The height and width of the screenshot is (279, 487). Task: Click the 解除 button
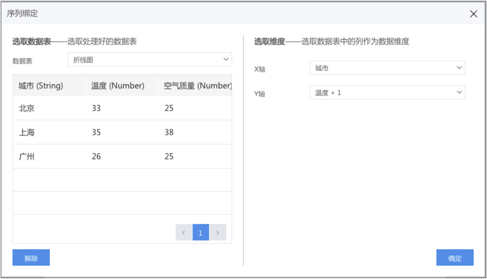click(x=31, y=258)
